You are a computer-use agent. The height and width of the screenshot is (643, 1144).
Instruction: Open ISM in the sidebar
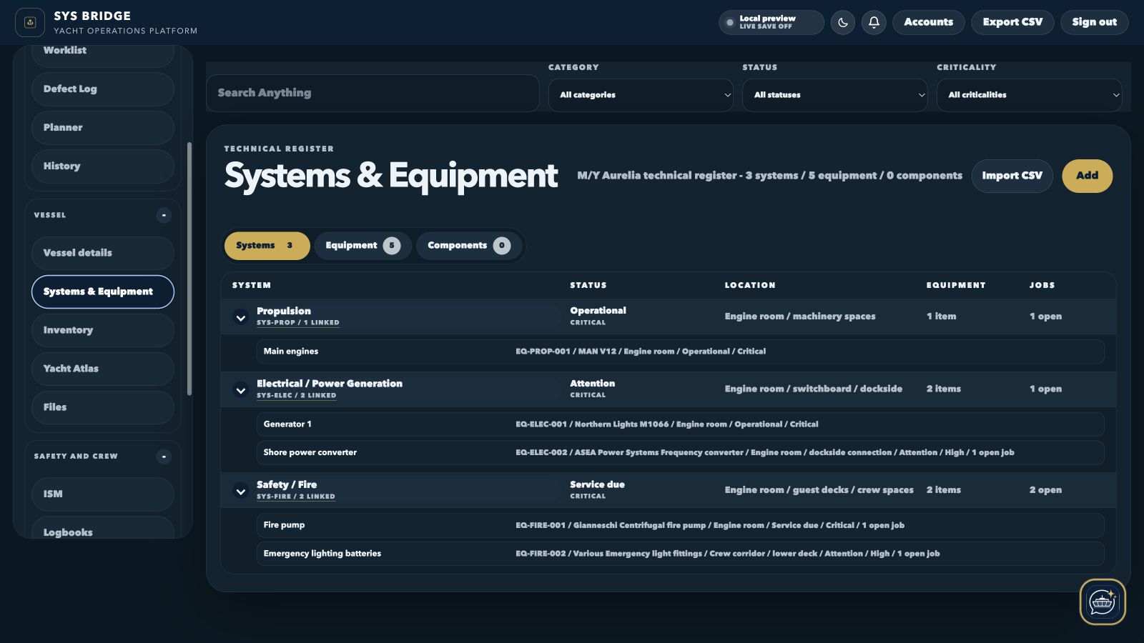103,494
